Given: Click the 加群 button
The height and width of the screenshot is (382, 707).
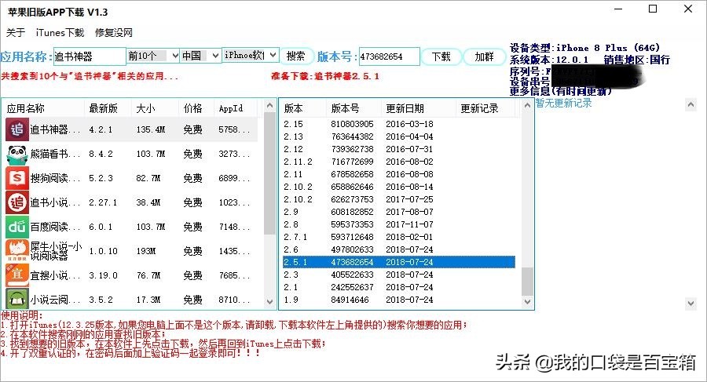Looking at the screenshot, I should pyautogui.click(x=484, y=56).
